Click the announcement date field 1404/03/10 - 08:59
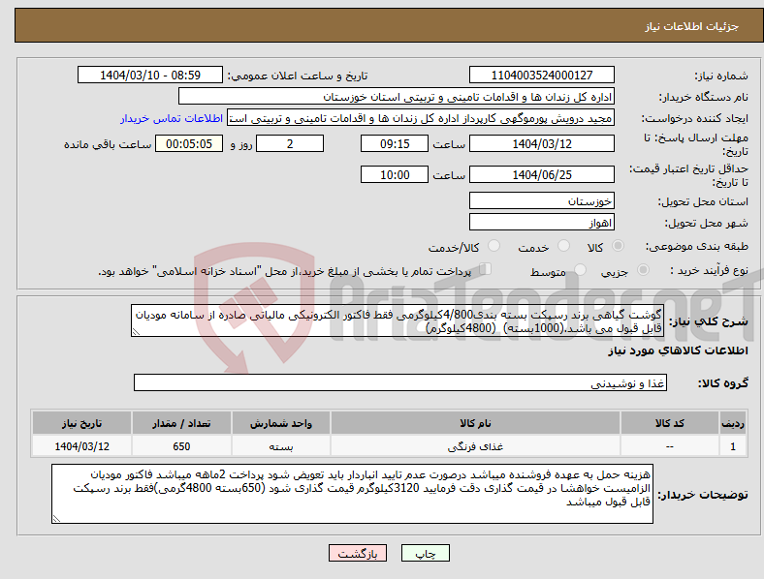The image size is (764, 579). click(150, 75)
